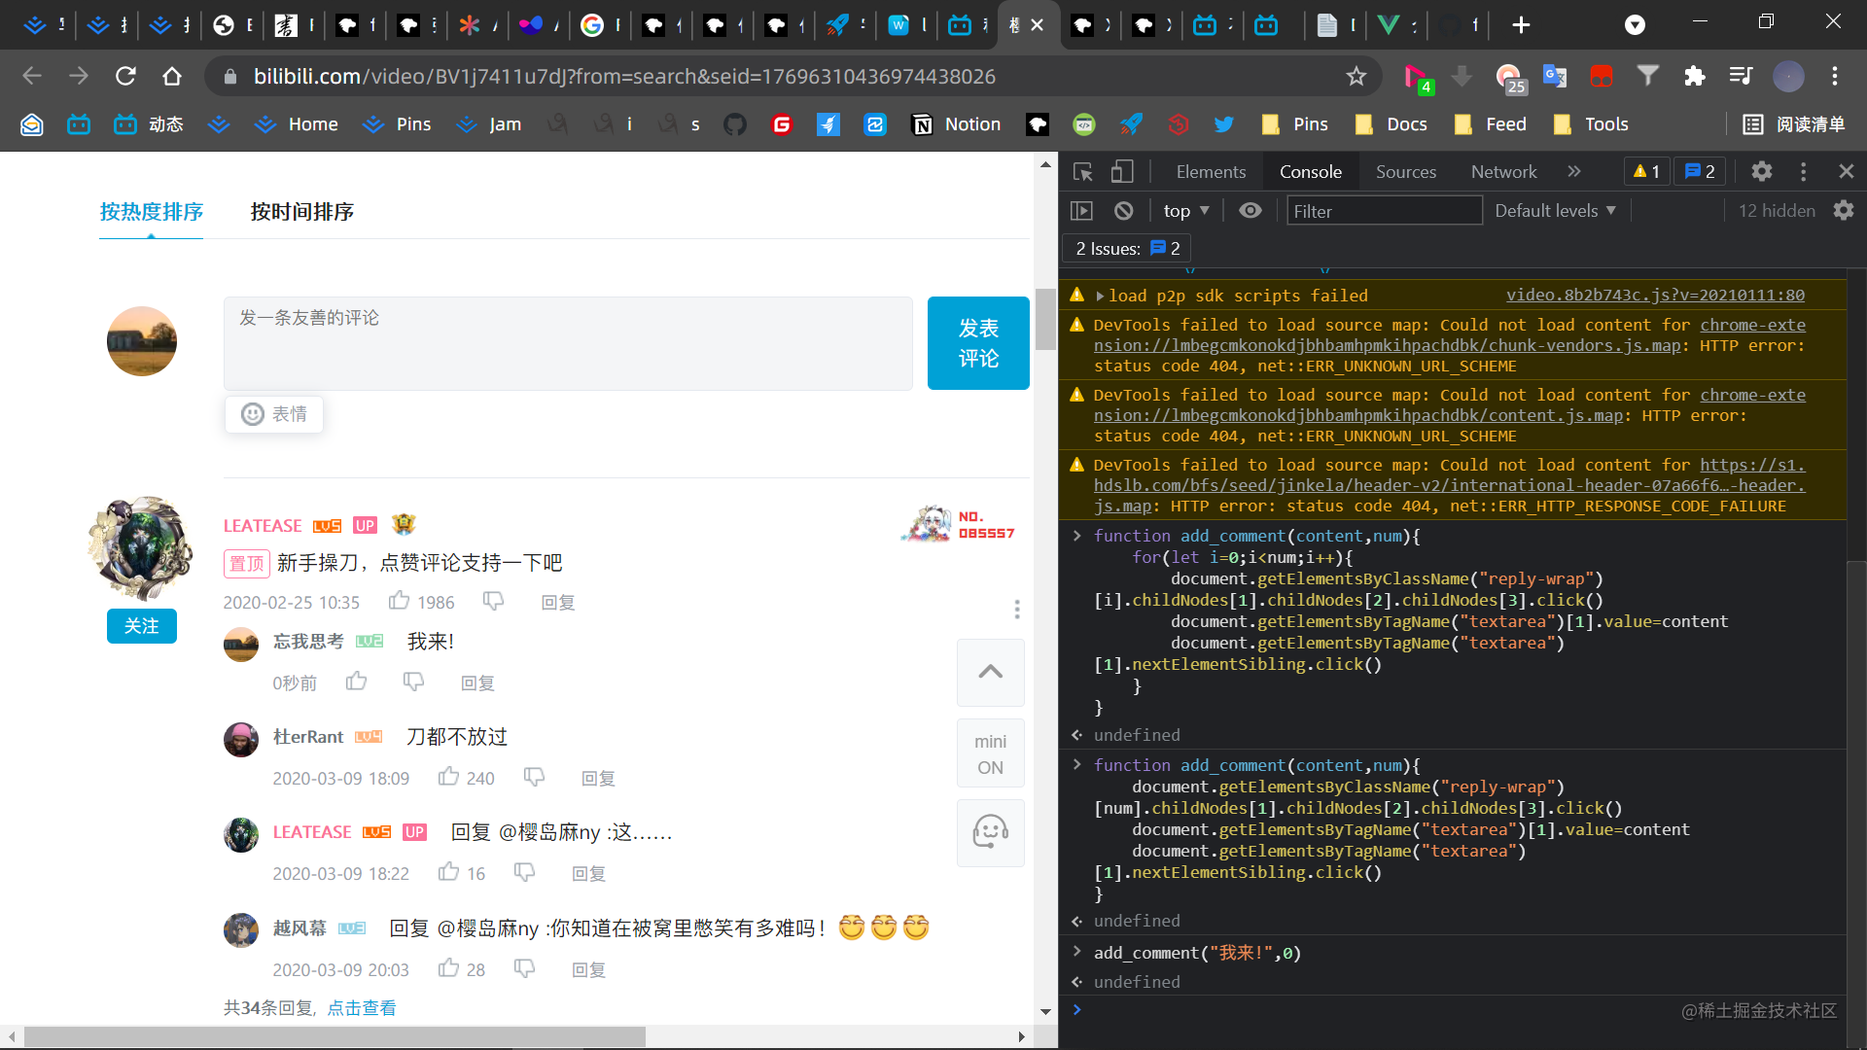Click the console Filter input field
Viewport: 1867px width, 1050px height.
[x=1384, y=211]
